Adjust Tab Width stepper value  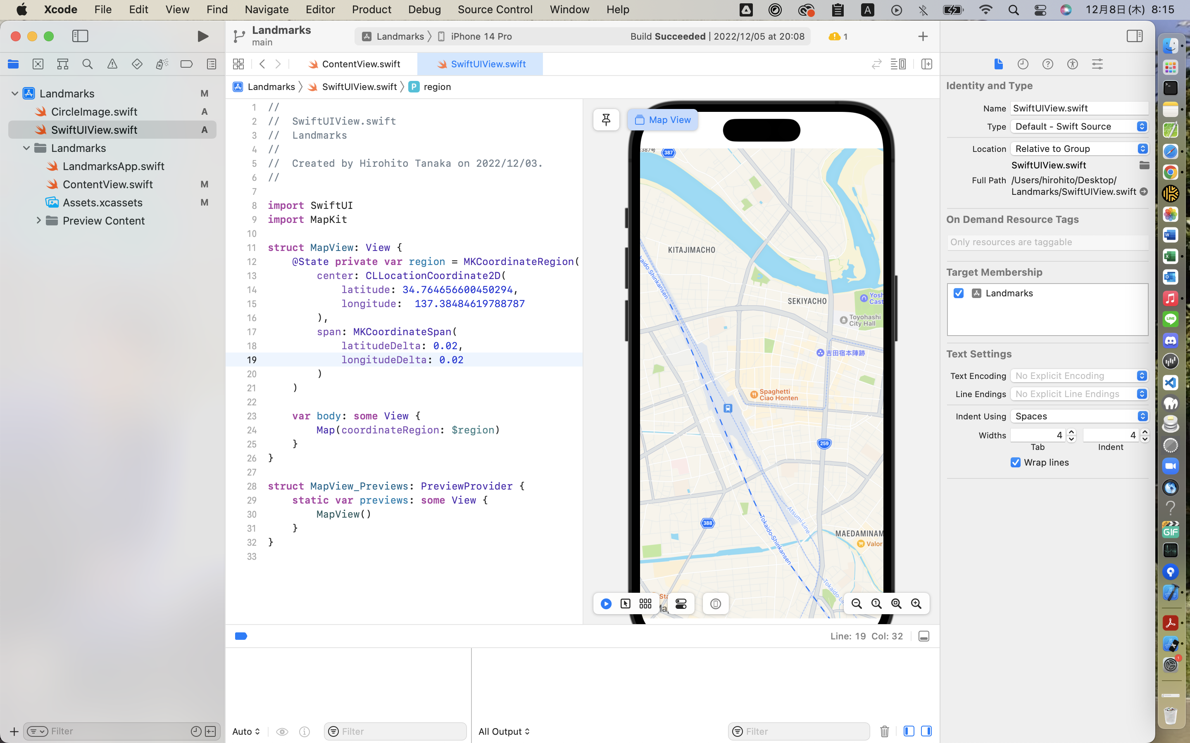click(x=1070, y=435)
